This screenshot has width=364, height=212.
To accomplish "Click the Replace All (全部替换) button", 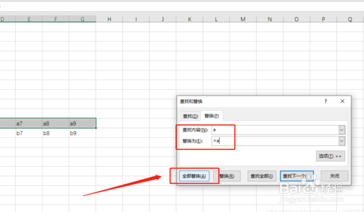I will (194, 176).
